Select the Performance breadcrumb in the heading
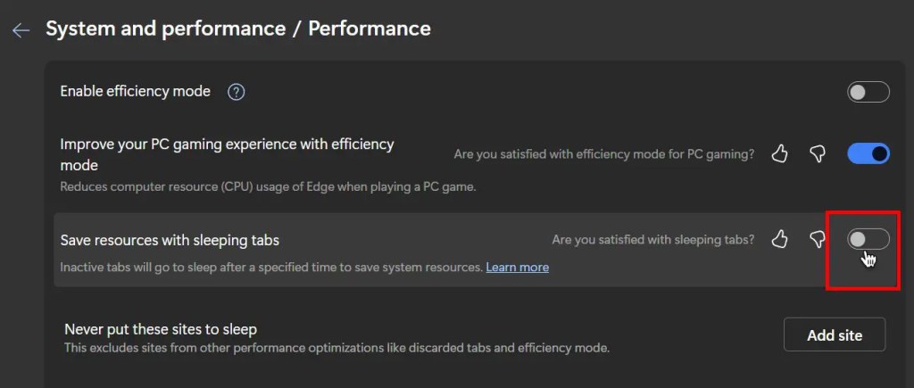Screen dimensions: 914x388 370,29
